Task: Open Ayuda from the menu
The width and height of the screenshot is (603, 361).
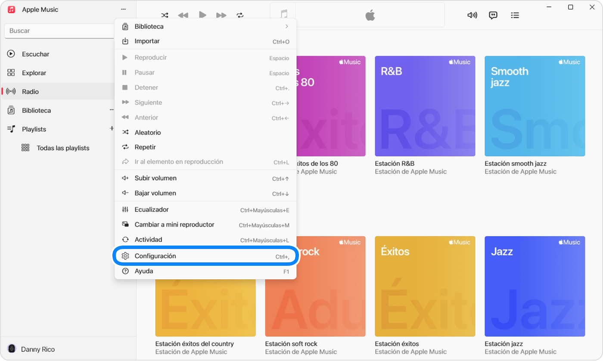Action: coord(205,271)
